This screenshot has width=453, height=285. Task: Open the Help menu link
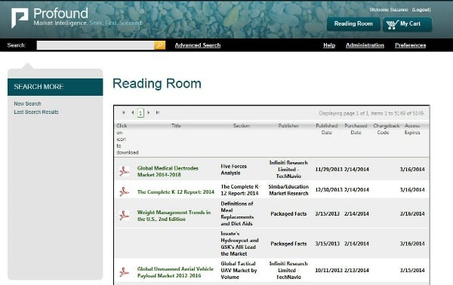329,45
